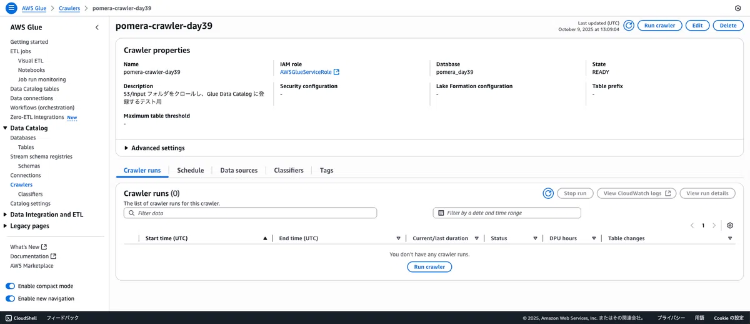Open Data connections in sidebar
Image resolution: width=750 pixels, height=324 pixels.
pyautogui.click(x=31, y=98)
